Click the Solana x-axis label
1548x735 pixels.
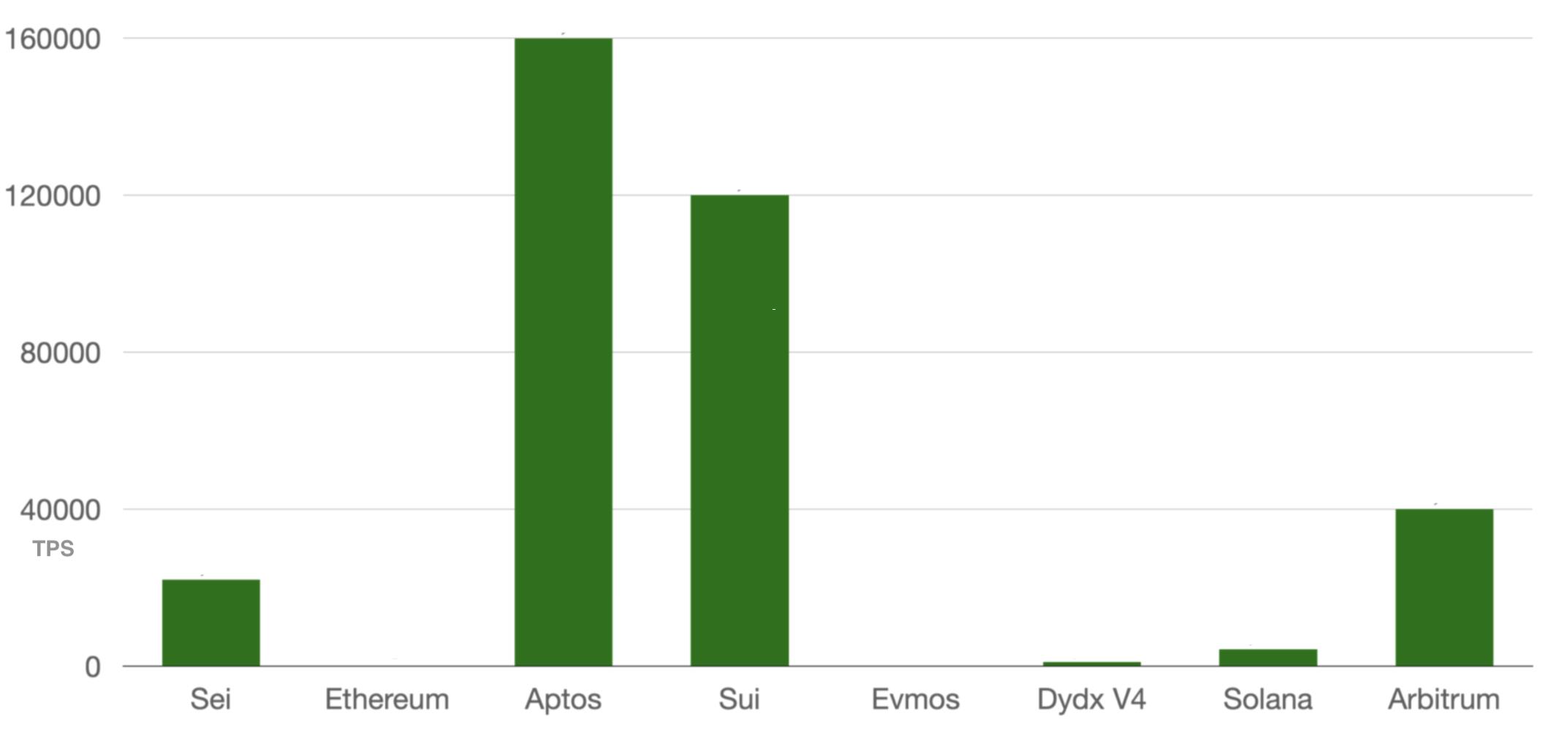point(1267,699)
